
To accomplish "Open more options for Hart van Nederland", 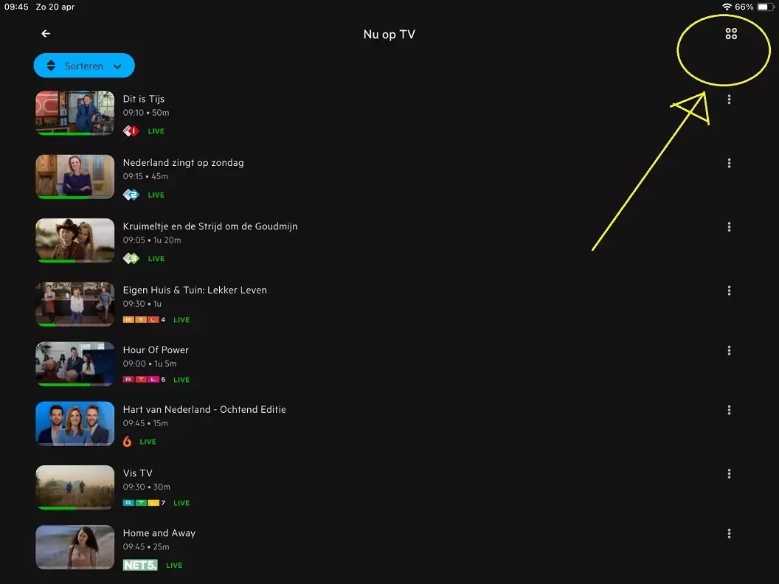I will coord(729,410).
